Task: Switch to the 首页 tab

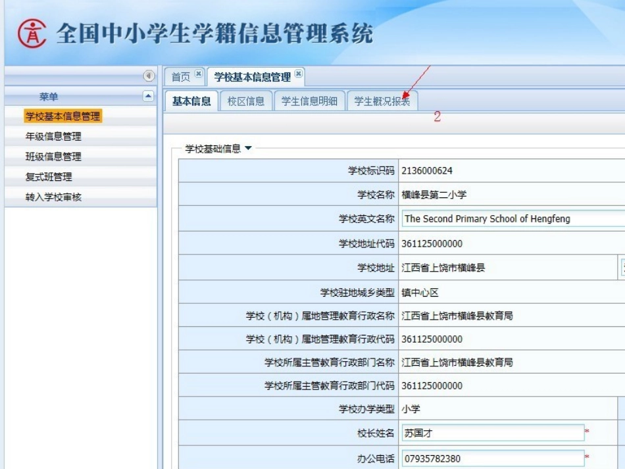Action: [180, 77]
